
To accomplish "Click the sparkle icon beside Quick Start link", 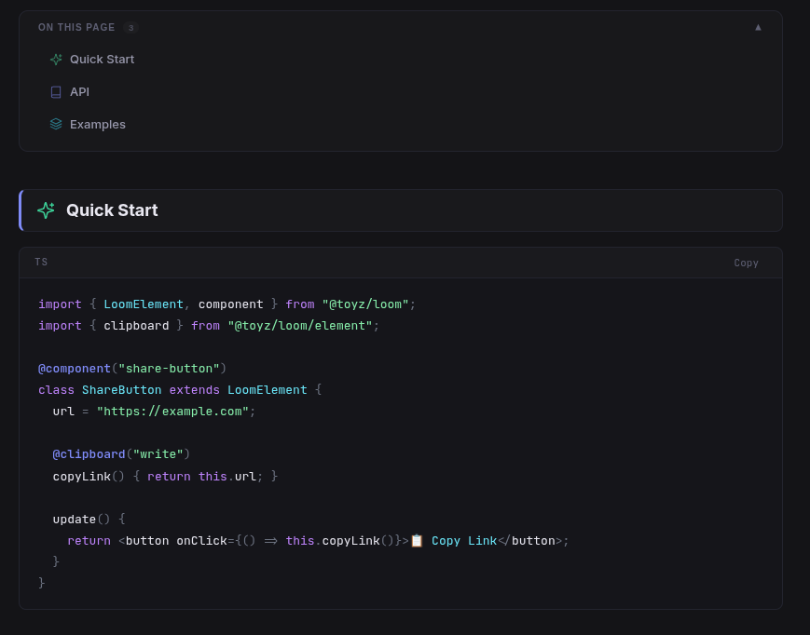I will point(56,60).
